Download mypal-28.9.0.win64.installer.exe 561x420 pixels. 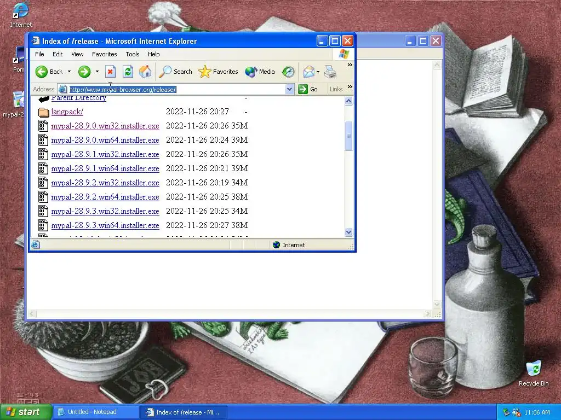105,140
